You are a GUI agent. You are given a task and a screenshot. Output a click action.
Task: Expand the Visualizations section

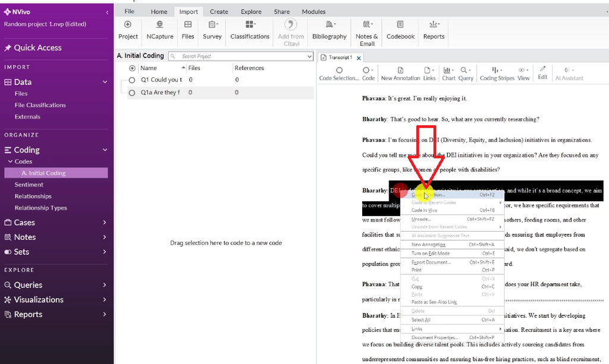point(105,300)
